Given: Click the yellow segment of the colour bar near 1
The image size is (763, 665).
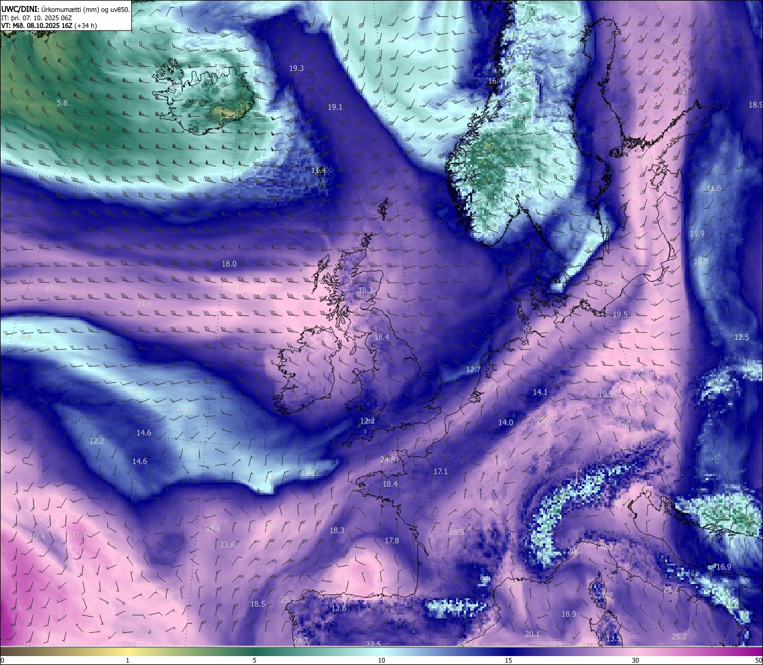Looking at the screenshot, I should (x=127, y=651).
